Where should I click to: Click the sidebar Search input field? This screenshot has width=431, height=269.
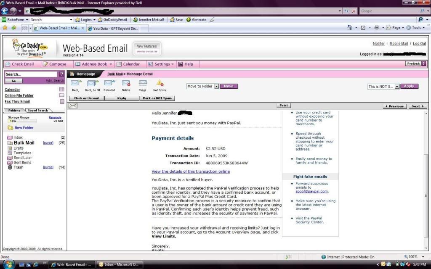[31, 74]
